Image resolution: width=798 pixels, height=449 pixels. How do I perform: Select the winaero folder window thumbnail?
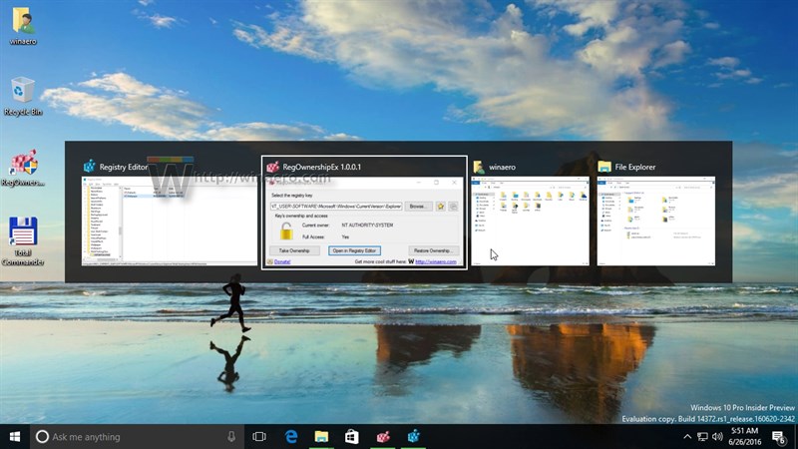click(530, 221)
